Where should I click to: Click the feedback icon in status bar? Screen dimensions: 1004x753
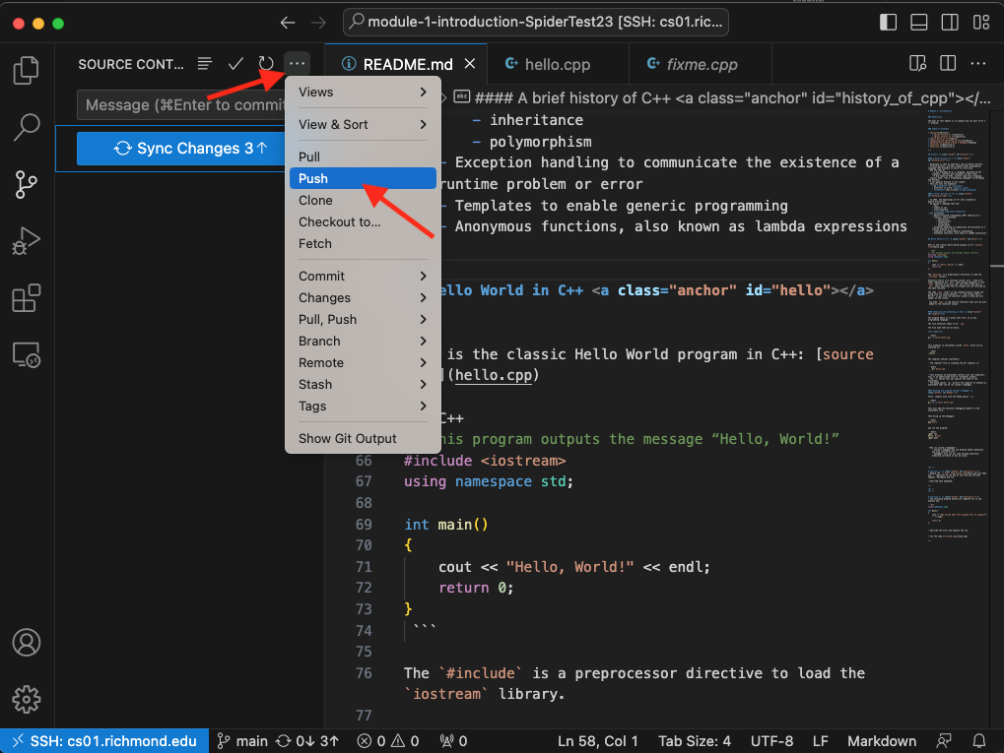(x=944, y=741)
